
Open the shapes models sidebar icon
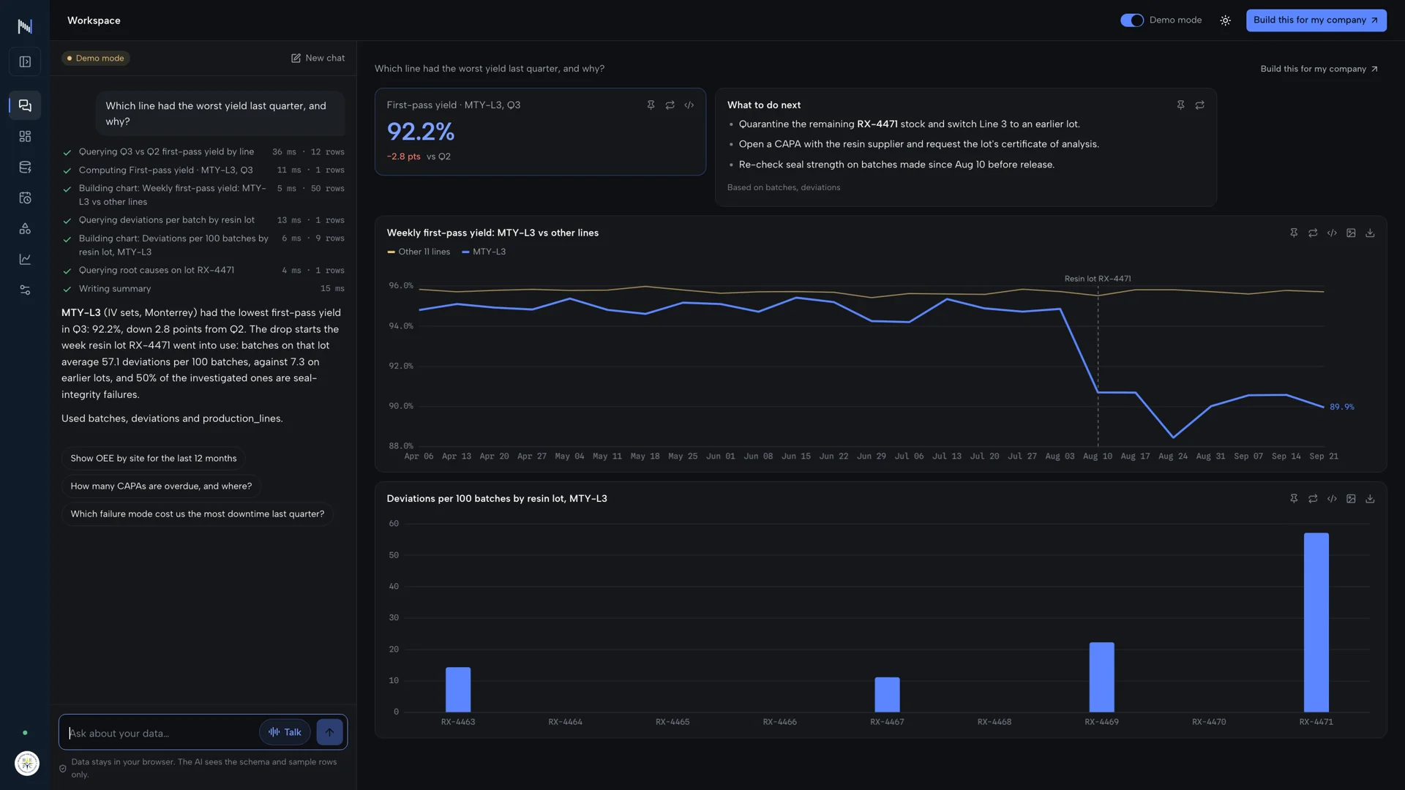click(x=25, y=228)
